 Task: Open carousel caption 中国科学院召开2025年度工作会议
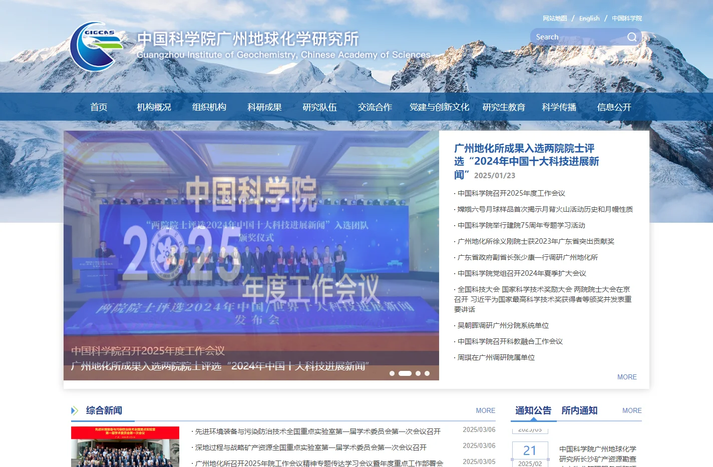148,351
